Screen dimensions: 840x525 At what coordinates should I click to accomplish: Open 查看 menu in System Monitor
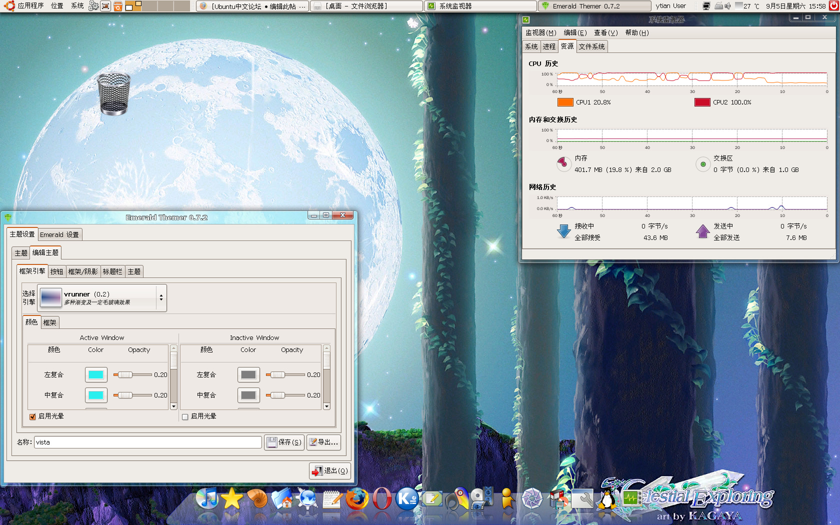coord(605,32)
